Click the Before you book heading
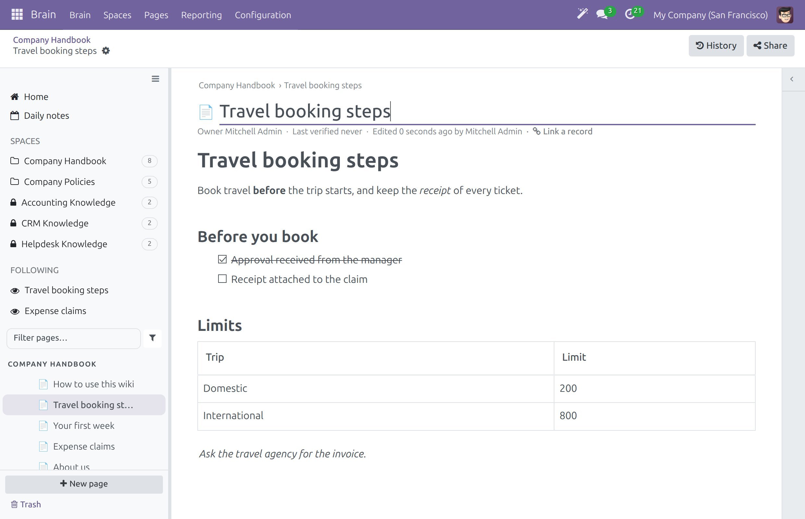Image resolution: width=805 pixels, height=519 pixels. pos(258,236)
